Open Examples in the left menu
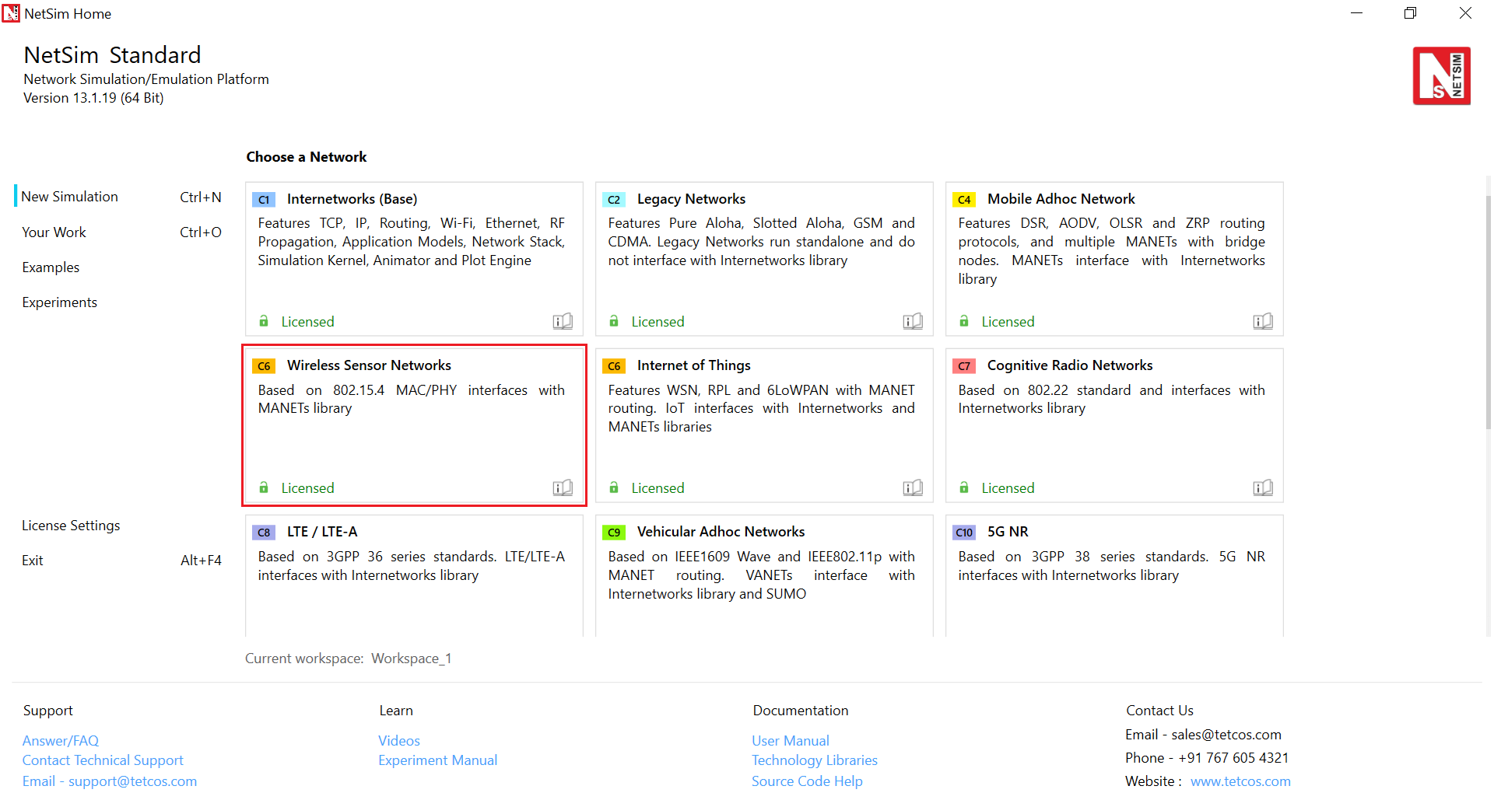This screenshot has width=1494, height=793. (x=51, y=267)
